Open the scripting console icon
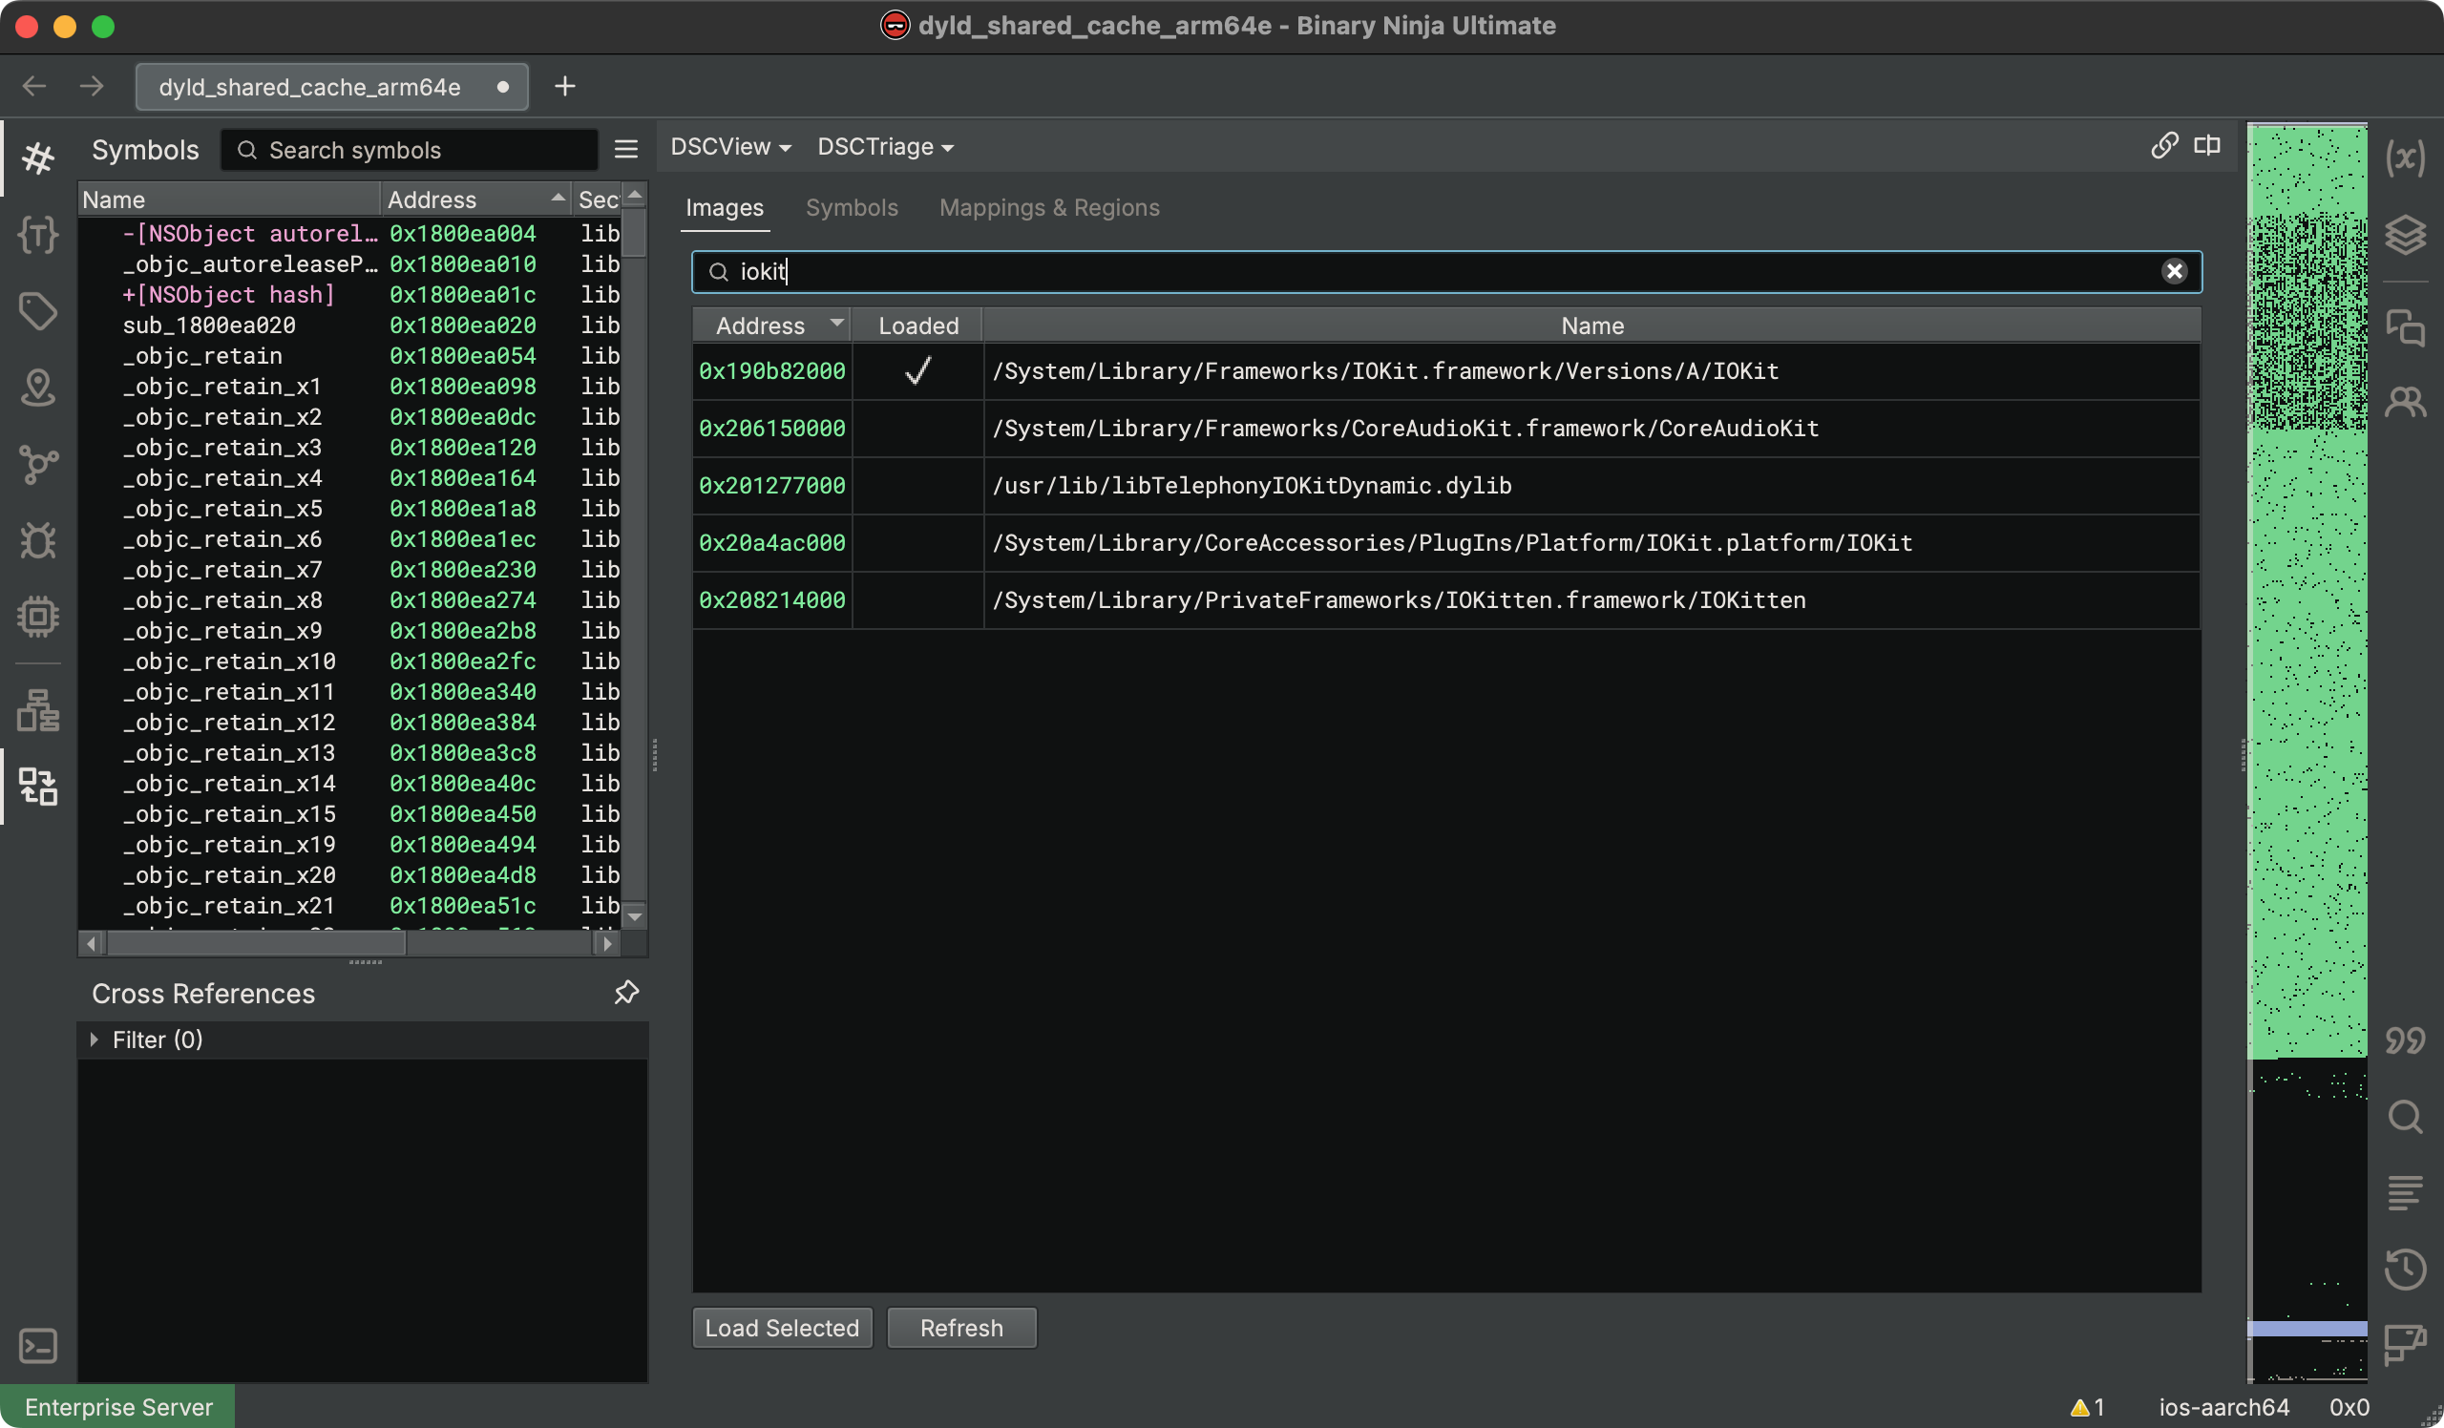Screen dimensions: 2444x1428 point(38,1346)
